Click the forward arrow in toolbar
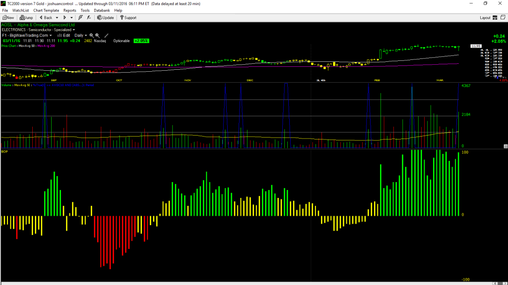Image resolution: width=508 pixels, height=285 pixels. coord(64,18)
